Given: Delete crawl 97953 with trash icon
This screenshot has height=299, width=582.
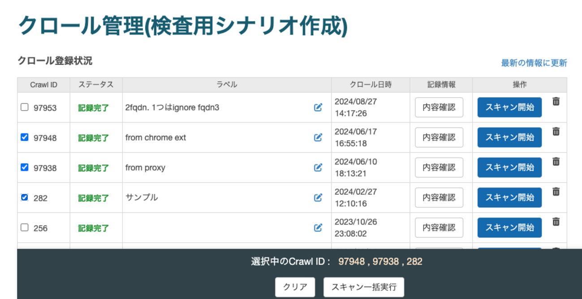Looking at the screenshot, I should coord(556,102).
